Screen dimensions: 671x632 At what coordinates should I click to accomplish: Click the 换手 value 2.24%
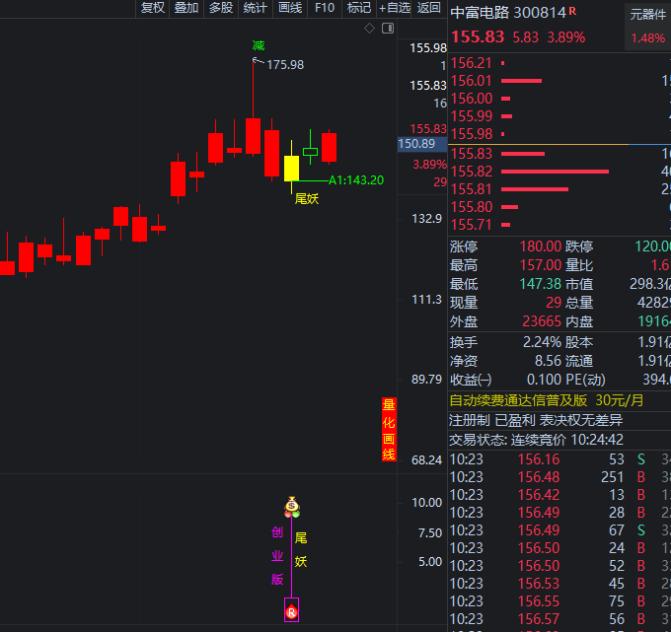542,342
